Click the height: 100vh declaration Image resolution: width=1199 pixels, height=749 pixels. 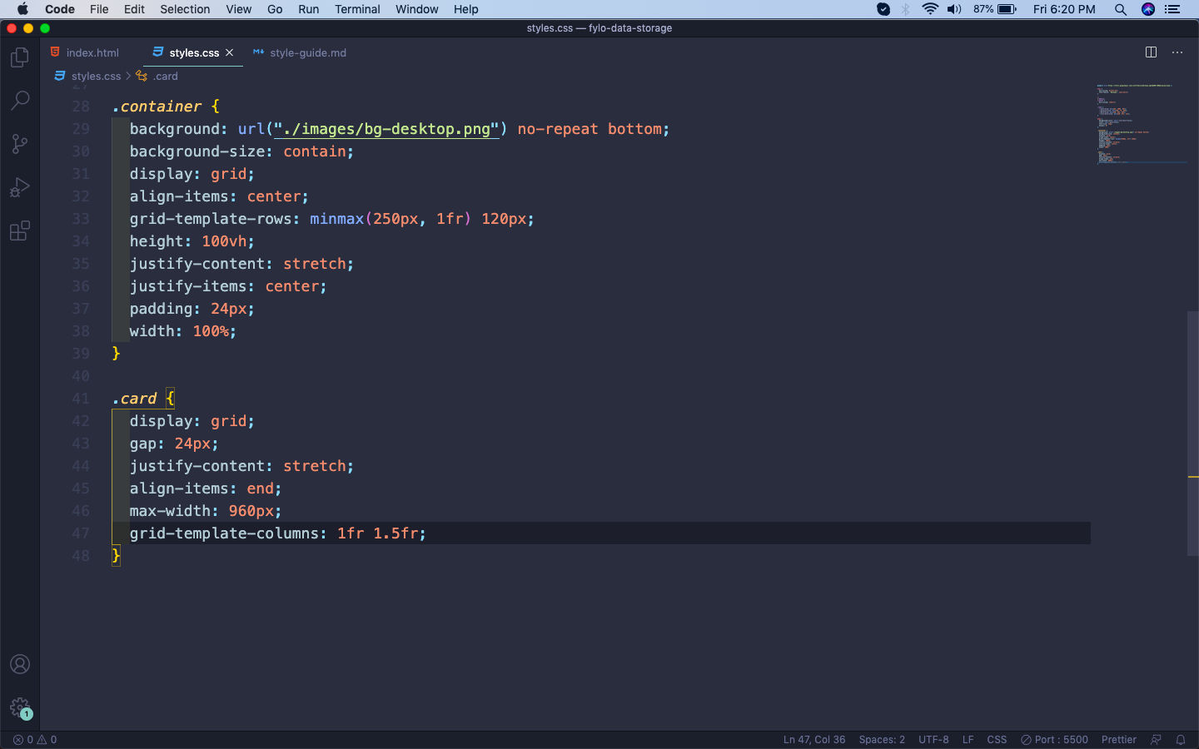(192, 241)
